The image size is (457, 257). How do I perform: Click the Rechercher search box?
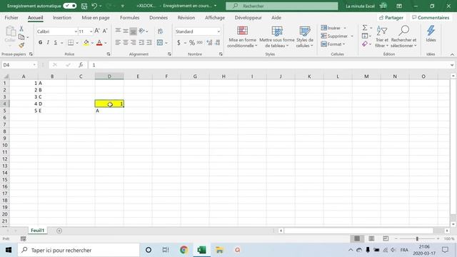282,6
